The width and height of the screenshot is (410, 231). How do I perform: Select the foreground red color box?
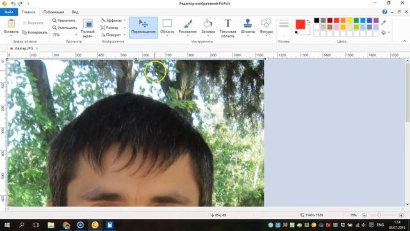coord(300,24)
